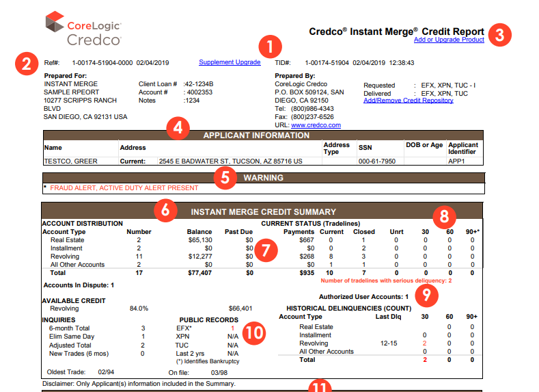Click the Tel number (800)986-4343
The height and width of the screenshot is (392, 539).
[x=312, y=109]
